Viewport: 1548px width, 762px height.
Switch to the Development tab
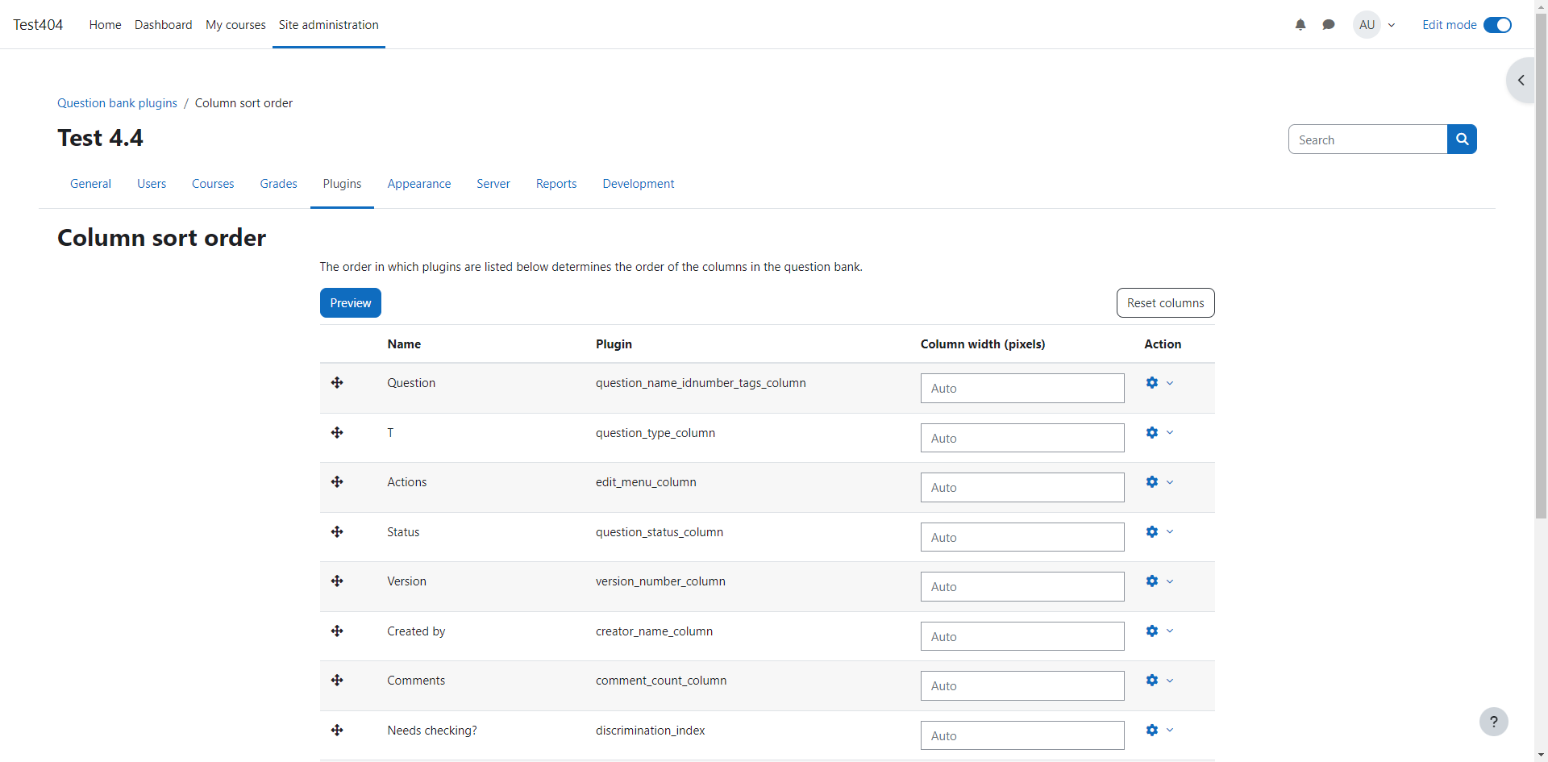(639, 184)
